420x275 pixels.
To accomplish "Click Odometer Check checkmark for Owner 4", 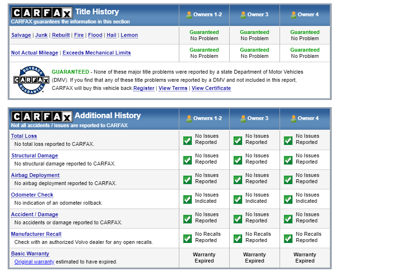I will pyautogui.click(x=288, y=199).
